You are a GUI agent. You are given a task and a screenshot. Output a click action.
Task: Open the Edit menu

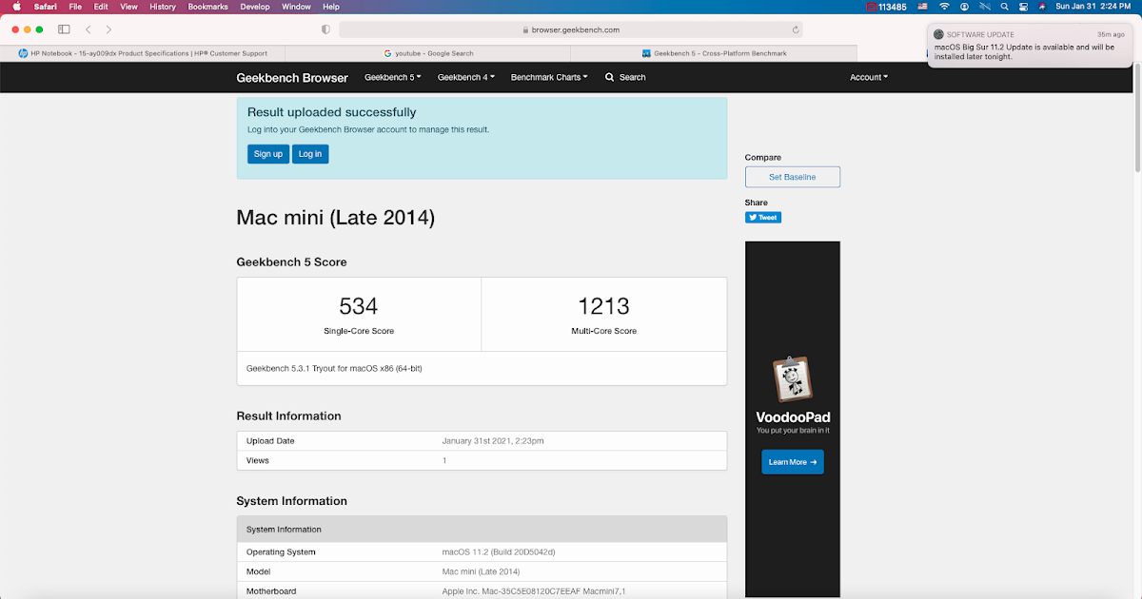pyautogui.click(x=100, y=7)
